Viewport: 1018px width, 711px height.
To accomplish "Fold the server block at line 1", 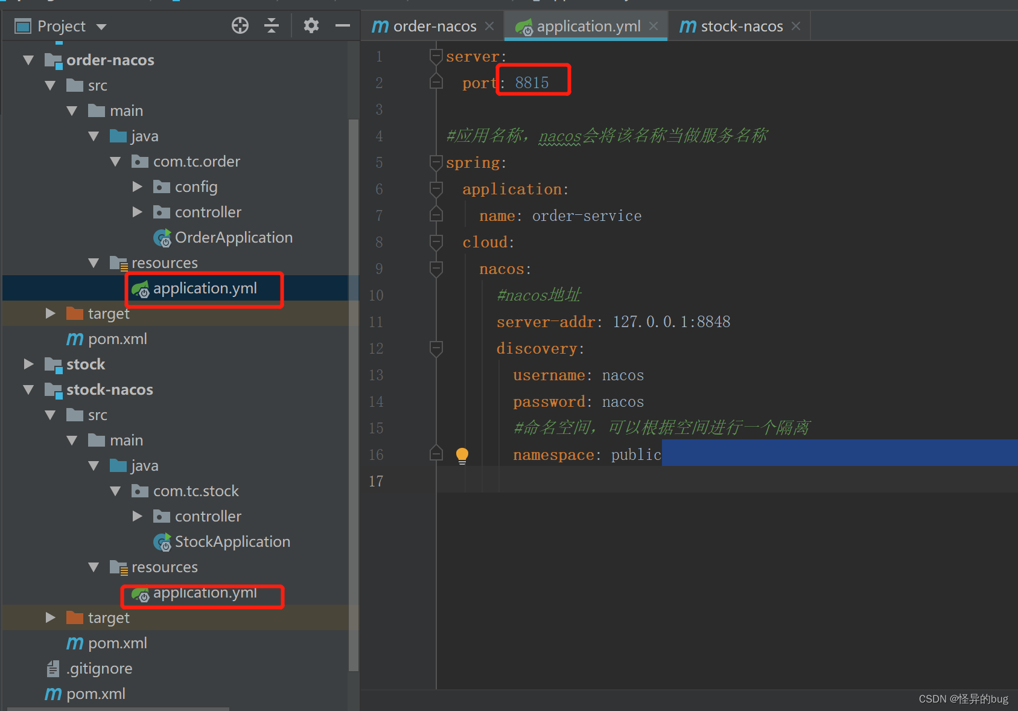I will pyautogui.click(x=436, y=57).
